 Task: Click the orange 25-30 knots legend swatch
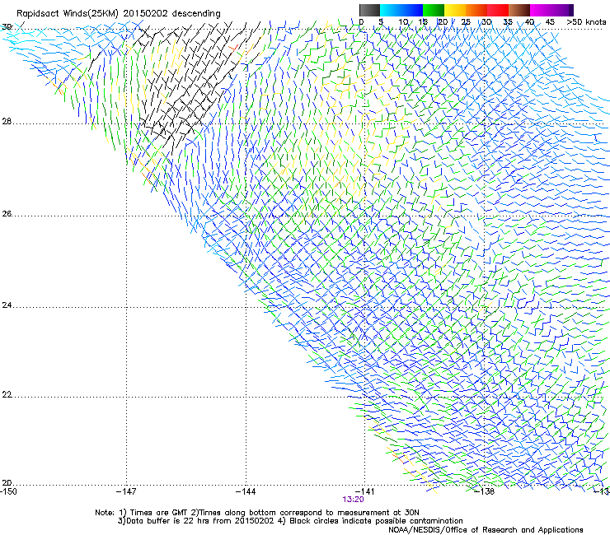[x=476, y=10]
